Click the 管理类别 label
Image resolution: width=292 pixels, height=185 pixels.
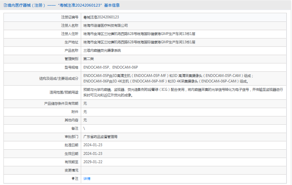pyautogui.click(x=71, y=59)
